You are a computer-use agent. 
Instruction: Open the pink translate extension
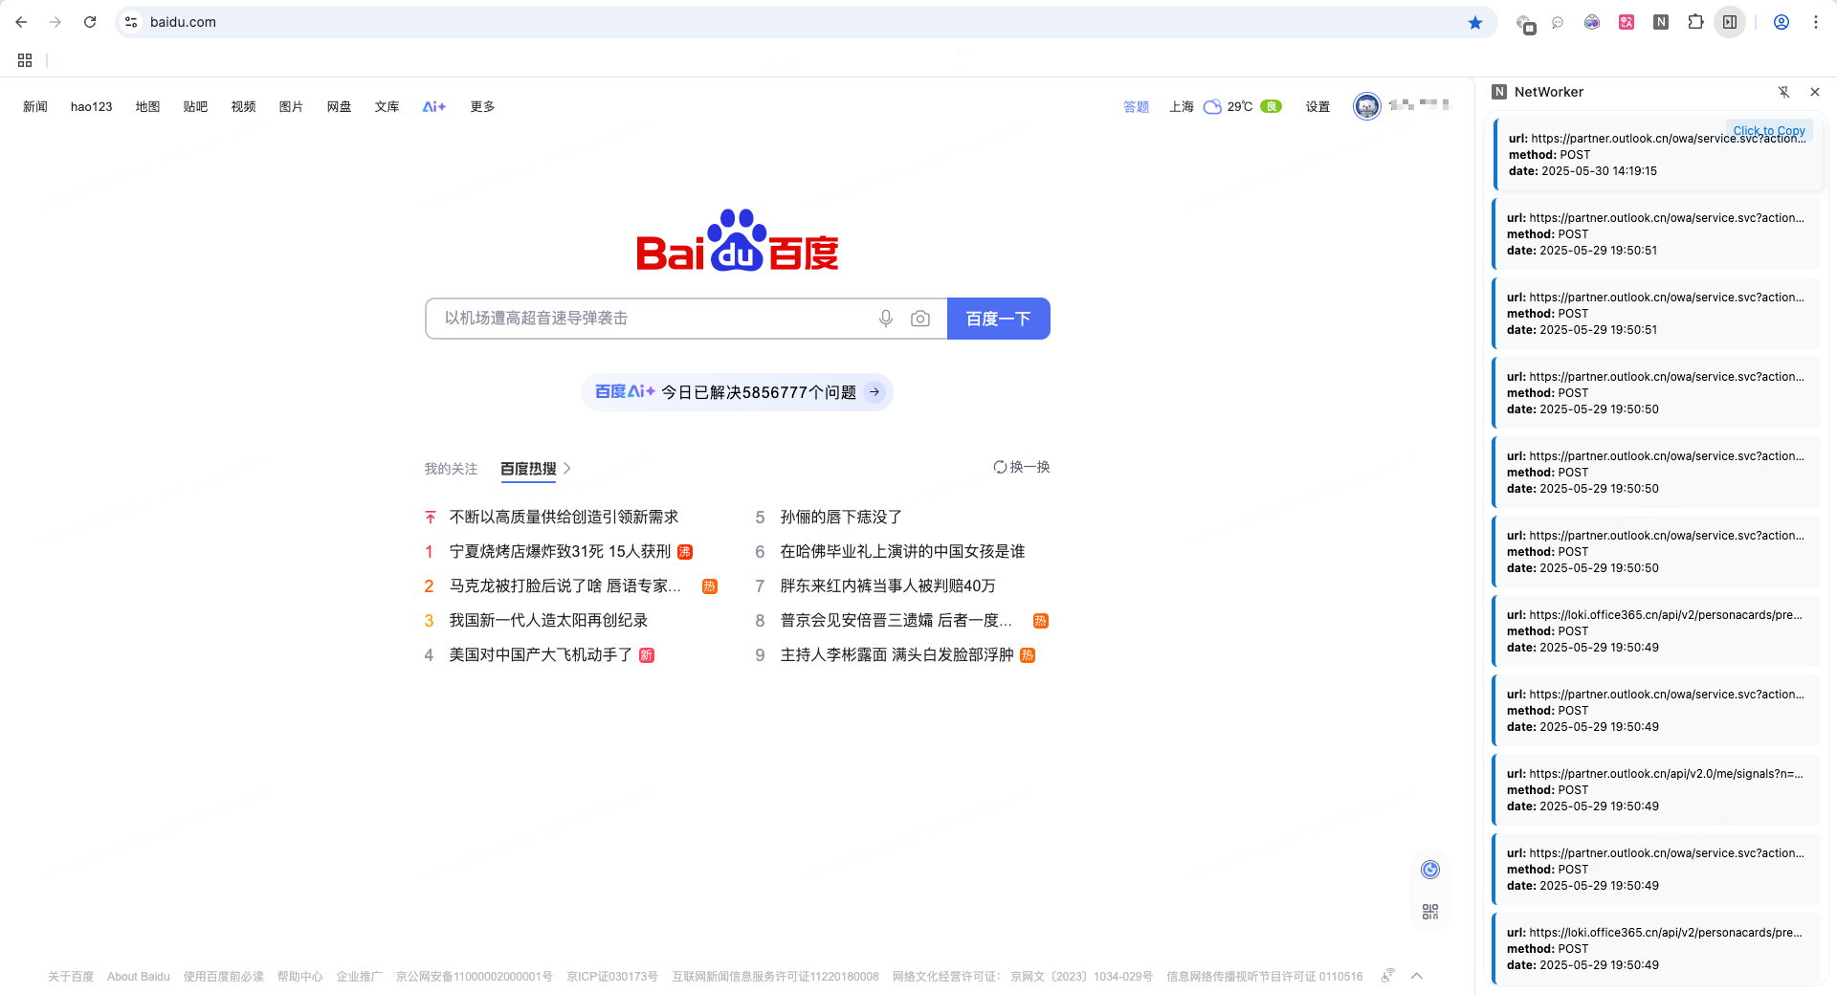coord(1627,22)
